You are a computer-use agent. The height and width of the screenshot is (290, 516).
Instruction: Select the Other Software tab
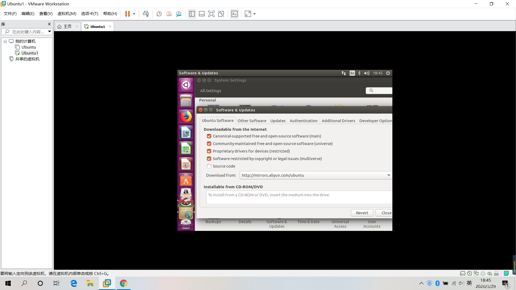point(252,121)
